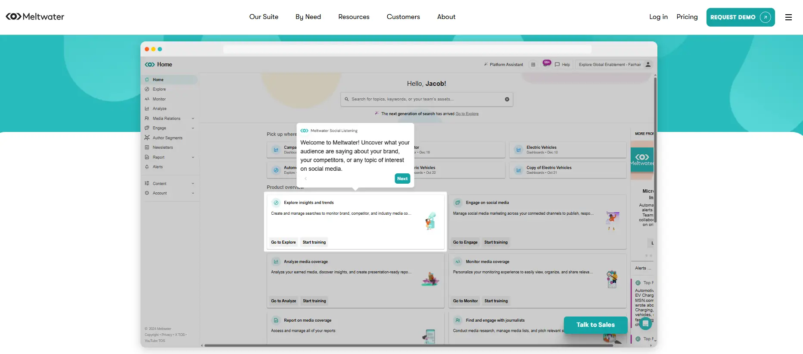
Task: Click Next in the welcome tooltip
Action: click(402, 179)
